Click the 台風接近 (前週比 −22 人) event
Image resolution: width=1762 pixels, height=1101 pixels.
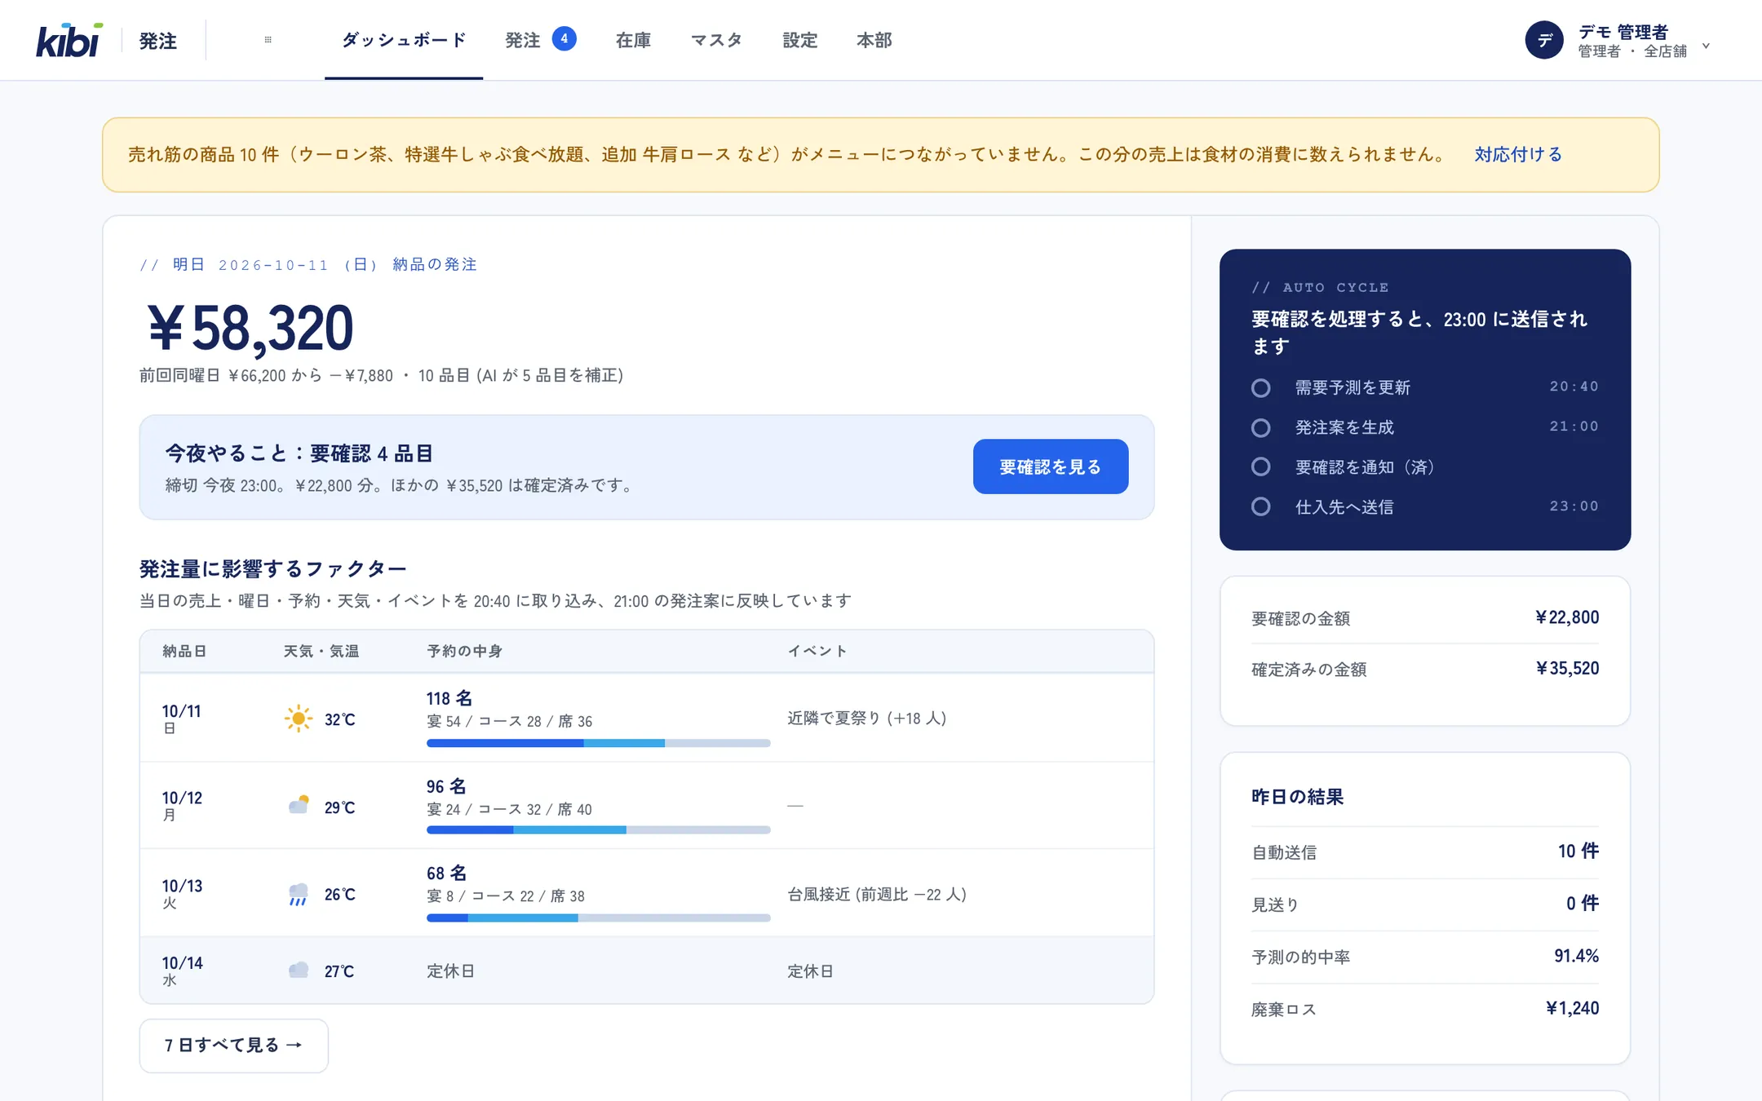876,895
